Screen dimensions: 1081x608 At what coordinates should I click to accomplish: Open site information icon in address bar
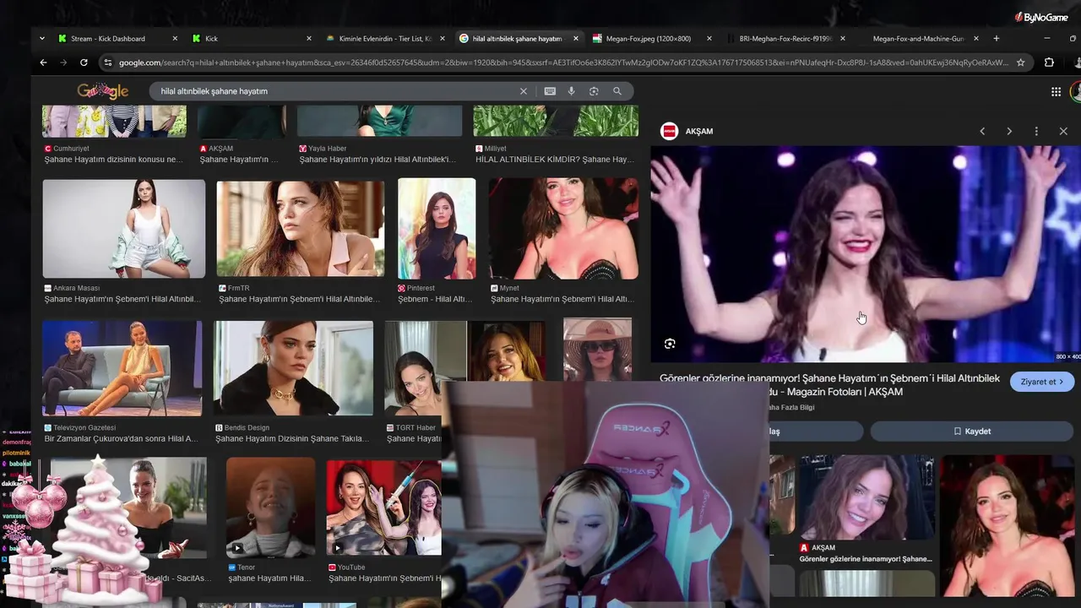click(107, 62)
